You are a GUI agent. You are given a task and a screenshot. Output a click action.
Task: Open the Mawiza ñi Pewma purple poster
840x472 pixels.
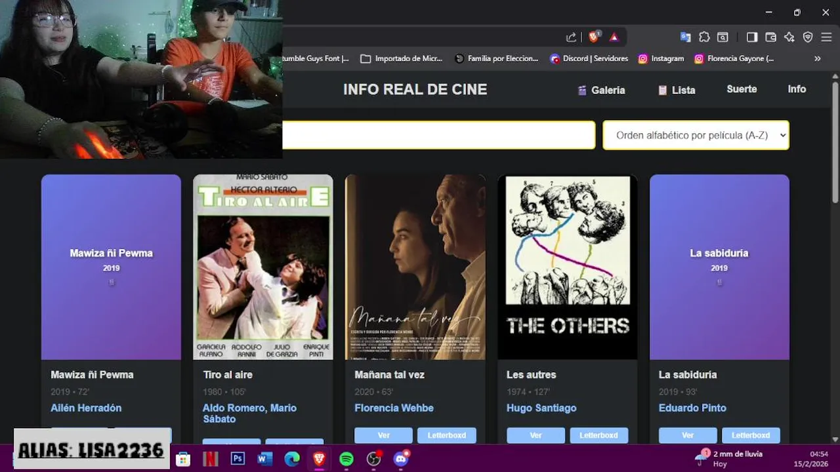(x=111, y=267)
